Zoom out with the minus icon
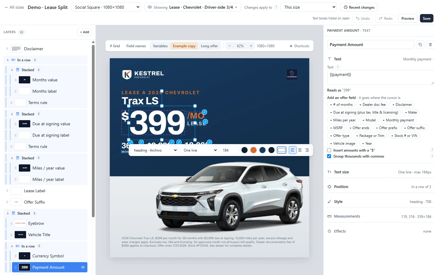The image size is (434, 275). [230, 46]
